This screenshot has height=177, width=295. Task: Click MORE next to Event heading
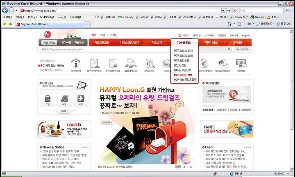pyautogui.click(x=247, y=147)
